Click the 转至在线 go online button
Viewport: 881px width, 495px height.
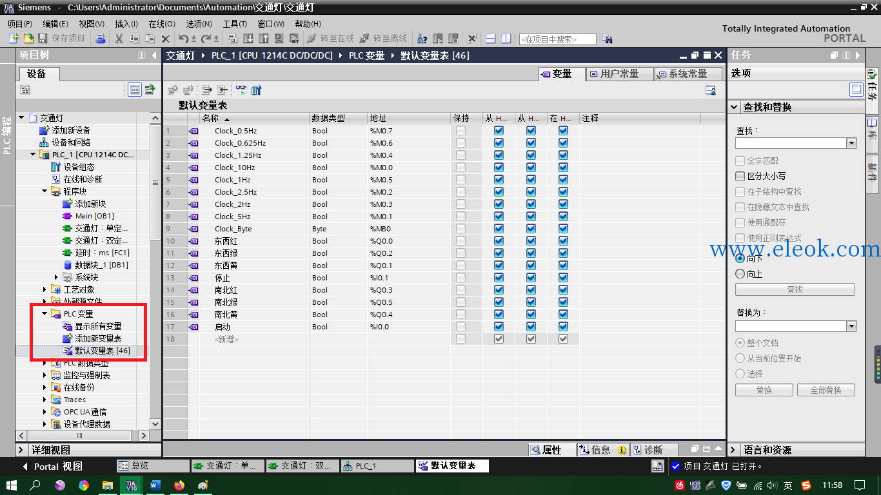330,39
